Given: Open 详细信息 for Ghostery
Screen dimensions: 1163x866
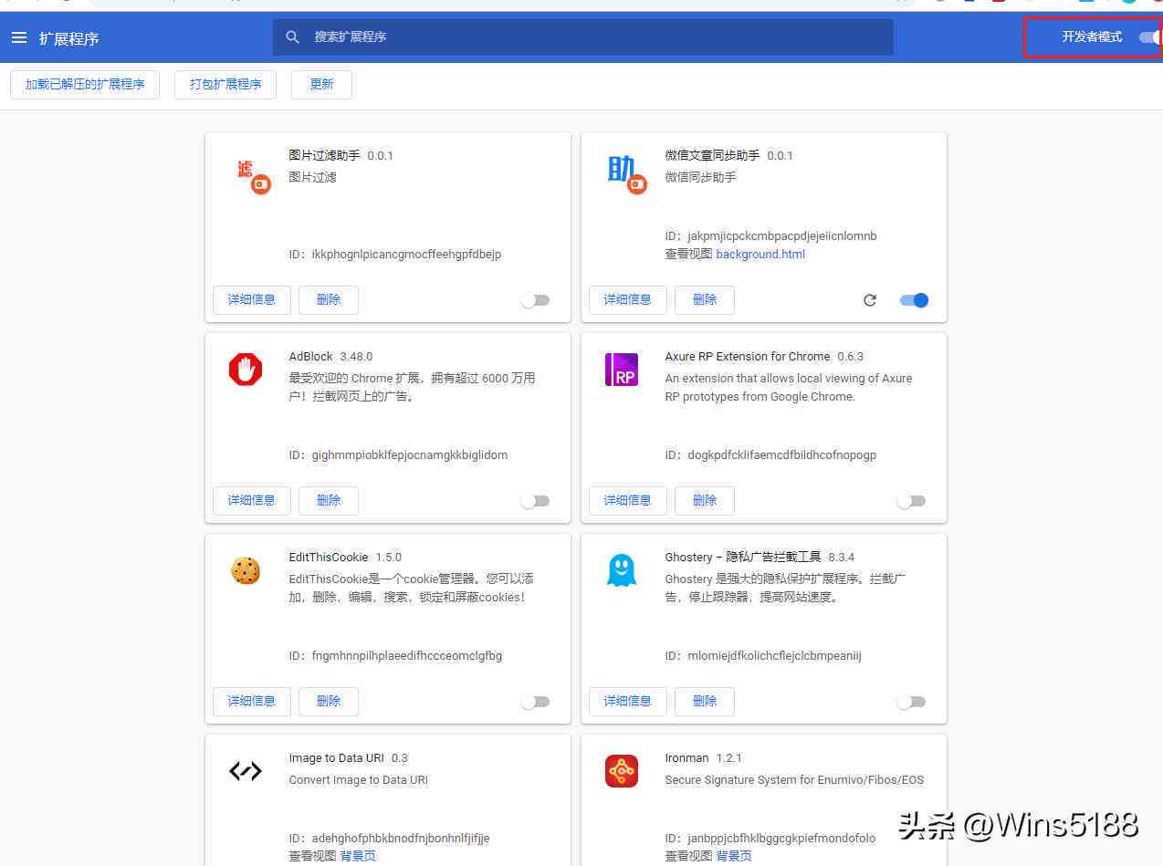Looking at the screenshot, I should pos(628,701).
